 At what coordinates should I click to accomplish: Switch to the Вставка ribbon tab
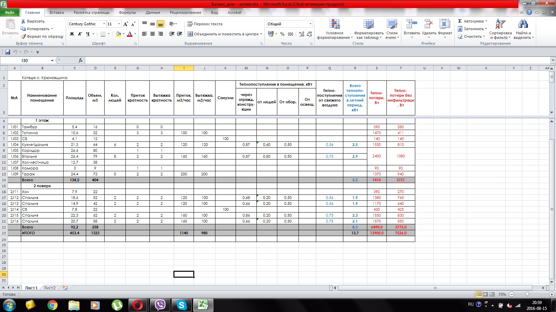point(57,12)
